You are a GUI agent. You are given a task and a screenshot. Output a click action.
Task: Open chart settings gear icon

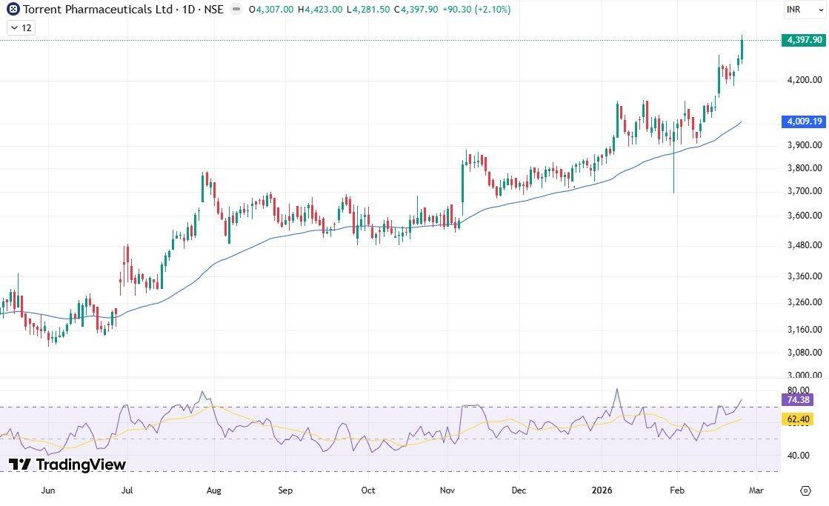(x=805, y=490)
